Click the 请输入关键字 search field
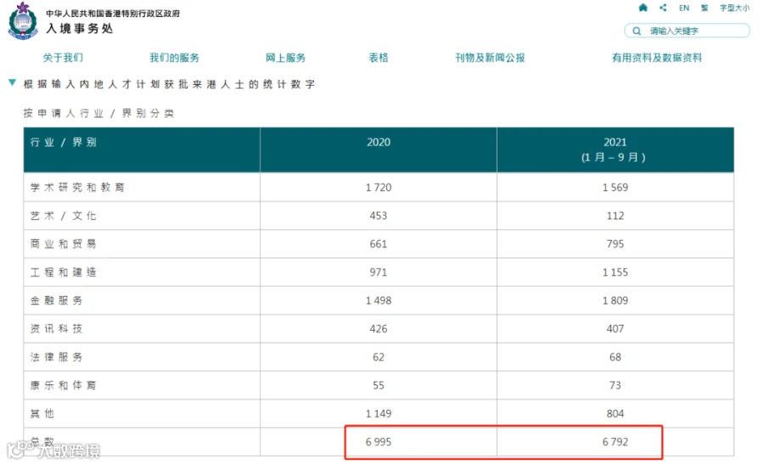The width and height of the screenshot is (764, 465). 687,31
